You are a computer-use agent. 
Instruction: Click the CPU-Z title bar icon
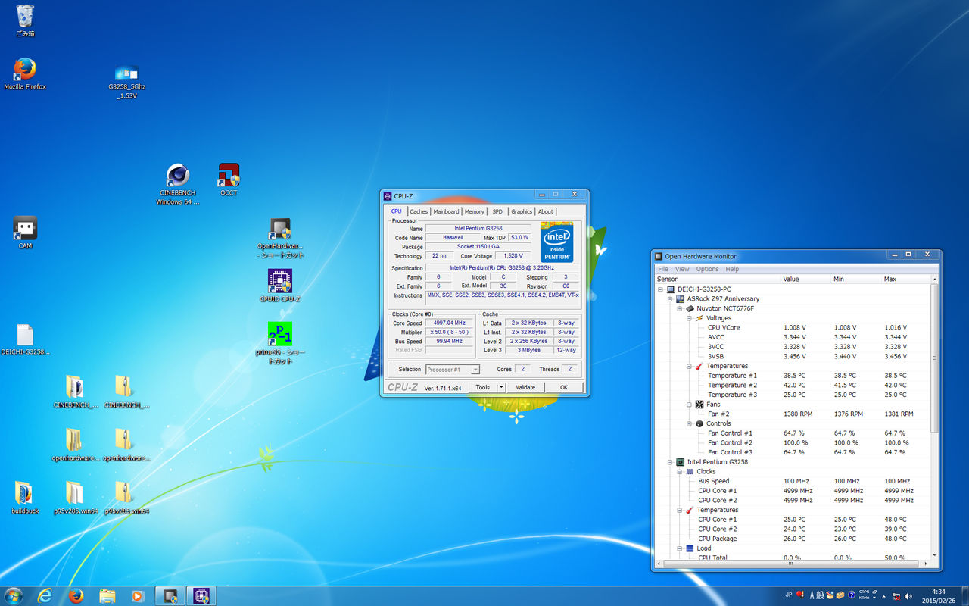point(388,196)
